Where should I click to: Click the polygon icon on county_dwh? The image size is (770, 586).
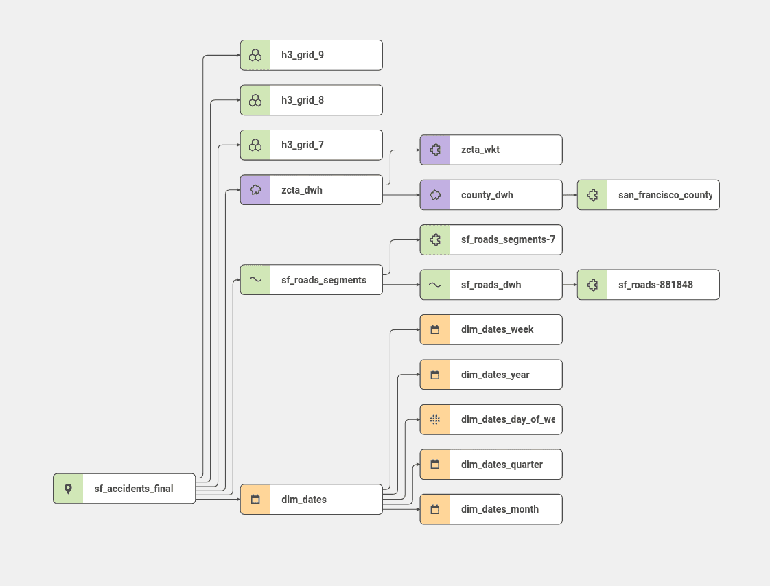[x=434, y=195]
